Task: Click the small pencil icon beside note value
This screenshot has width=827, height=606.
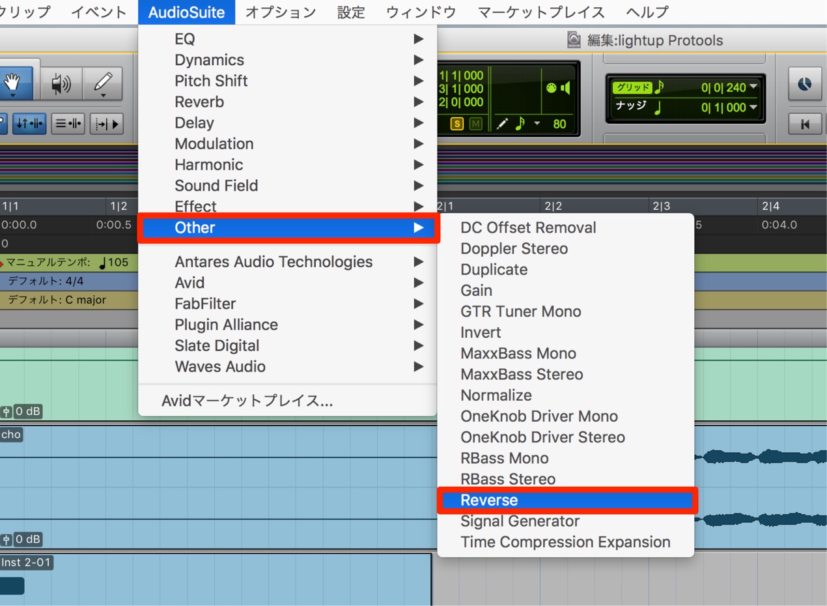Action: coord(502,124)
